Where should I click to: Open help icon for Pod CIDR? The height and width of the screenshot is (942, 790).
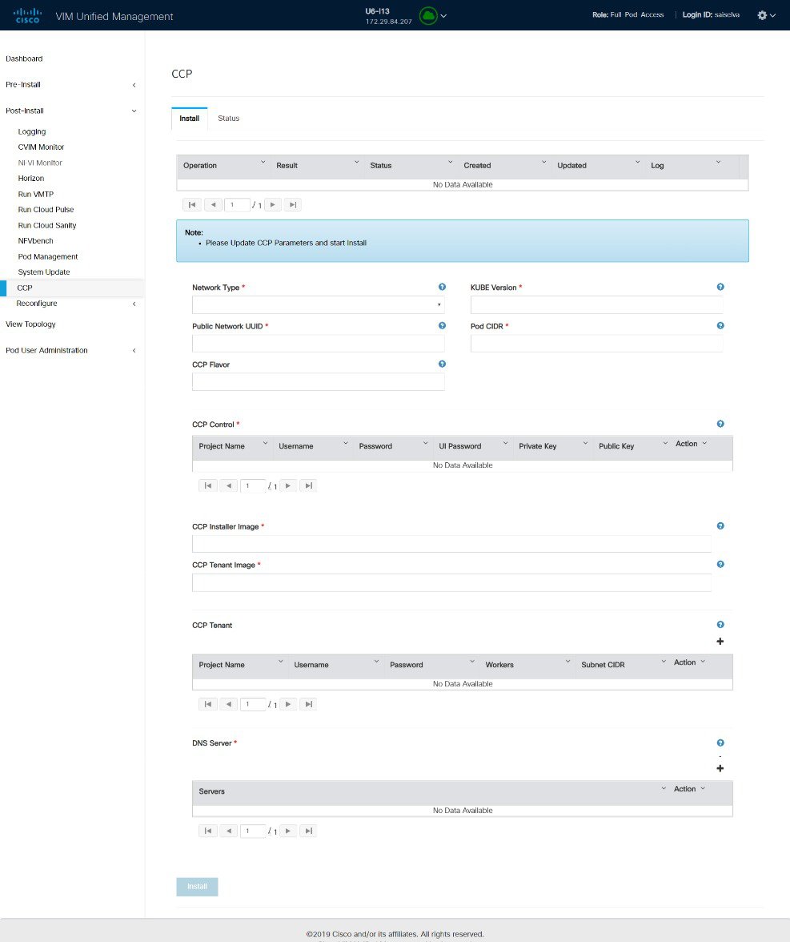tap(720, 325)
